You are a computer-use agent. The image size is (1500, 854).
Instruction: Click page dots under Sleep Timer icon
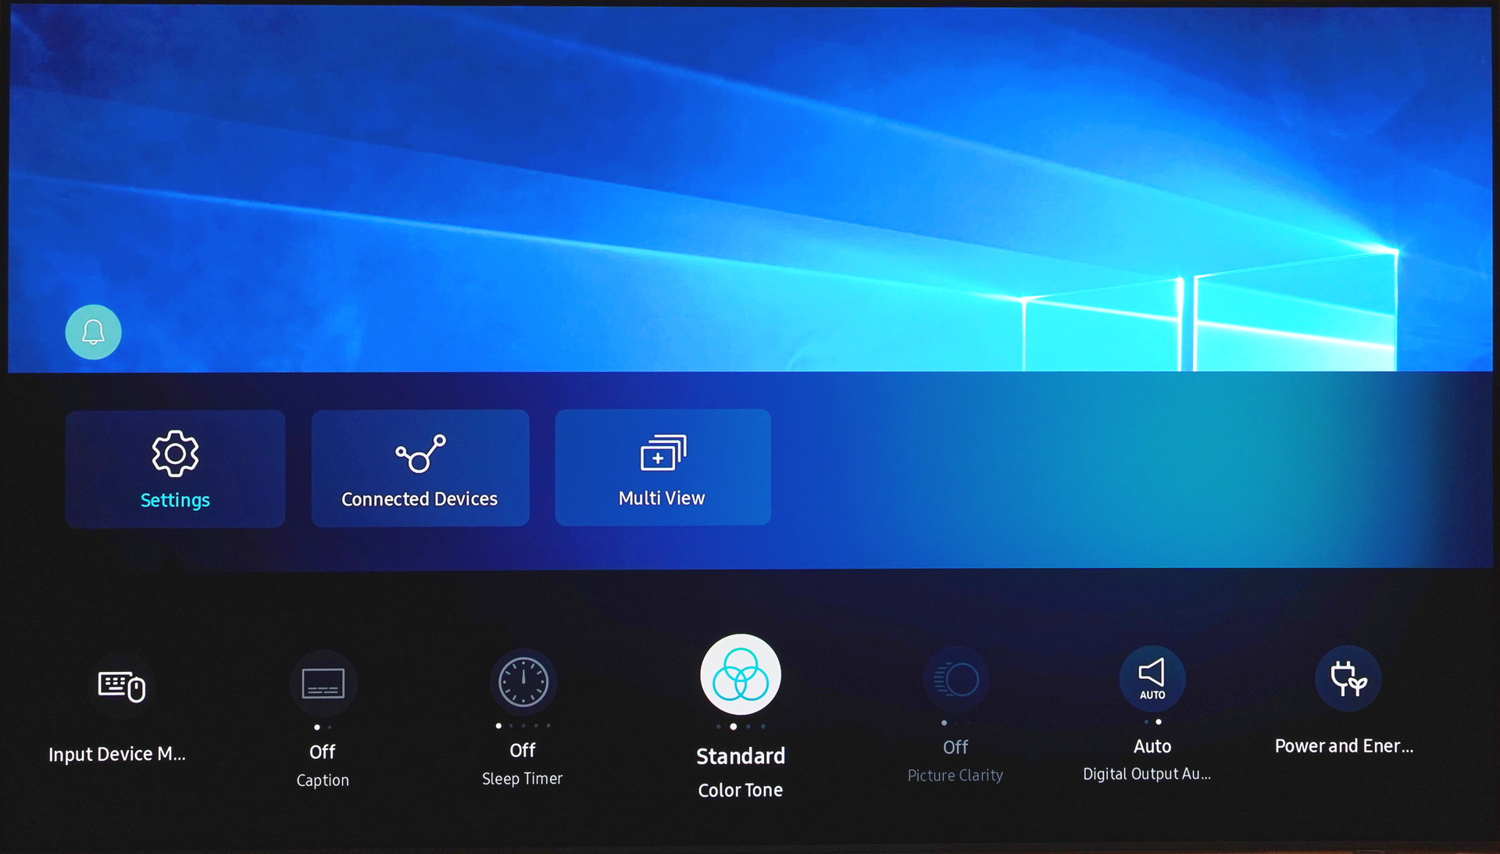[x=523, y=726]
